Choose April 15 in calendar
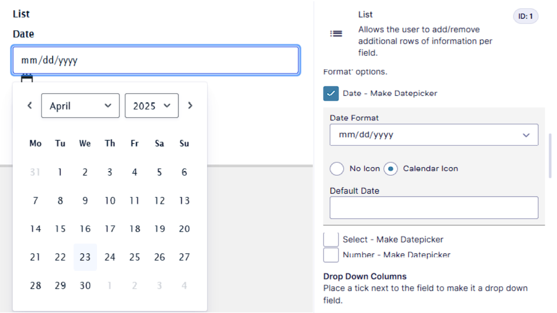 (60, 229)
